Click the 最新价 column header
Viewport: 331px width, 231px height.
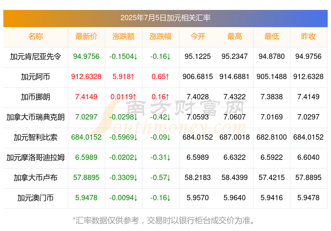pos(86,36)
